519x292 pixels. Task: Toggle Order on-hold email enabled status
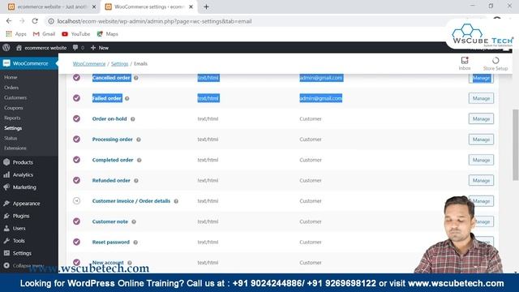coord(76,118)
